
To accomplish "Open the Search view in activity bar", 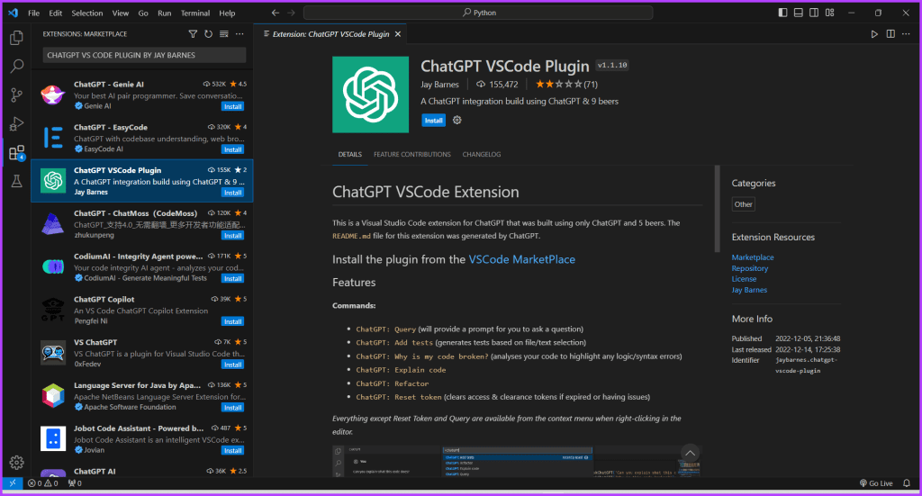I will [x=16, y=66].
